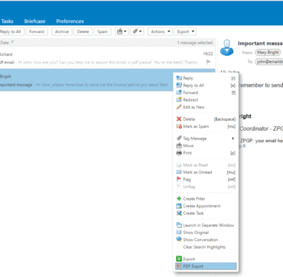Click the red X Delete icon in menu

(x=179, y=119)
